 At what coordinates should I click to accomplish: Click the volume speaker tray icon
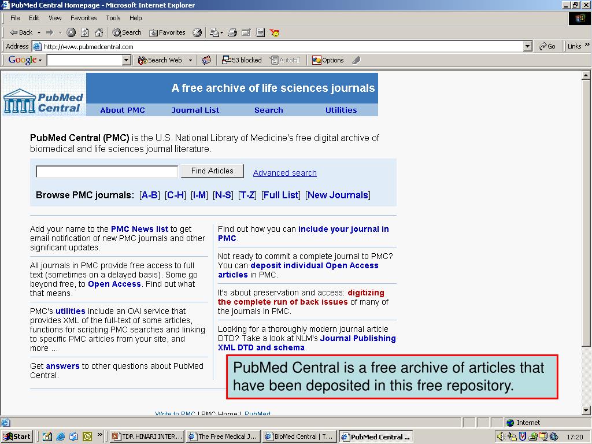pyautogui.click(x=500, y=436)
